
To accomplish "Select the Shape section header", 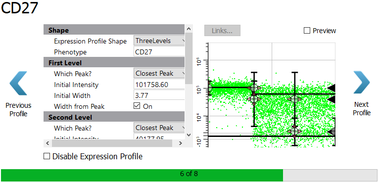I will (x=114, y=30).
